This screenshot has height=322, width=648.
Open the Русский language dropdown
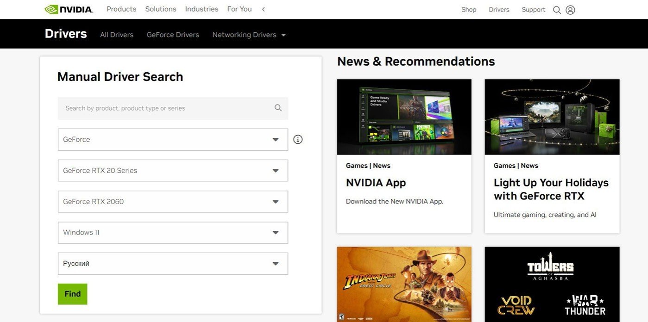click(x=173, y=263)
